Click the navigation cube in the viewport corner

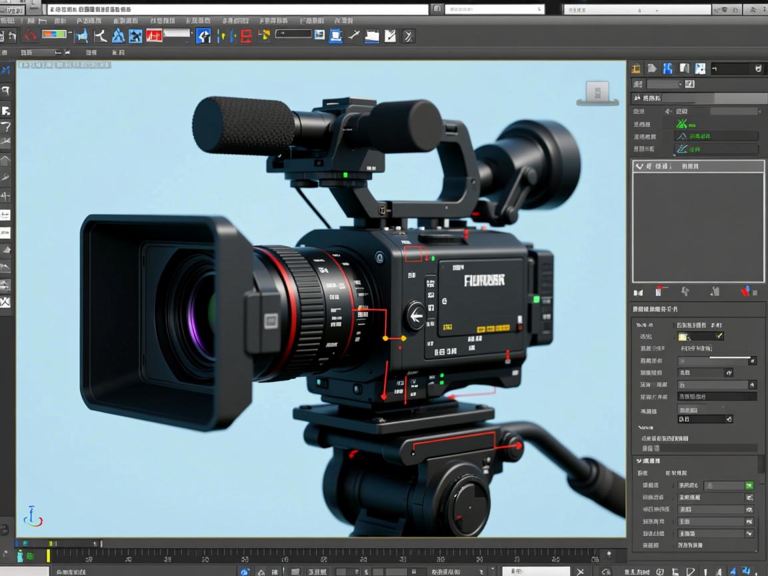597,93
